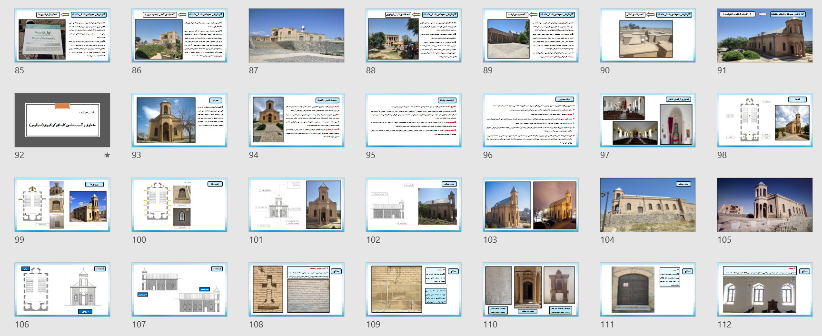Open slide 90 with aerial mud-brick photo
822x336 pixels.
[x=647, y=35]
